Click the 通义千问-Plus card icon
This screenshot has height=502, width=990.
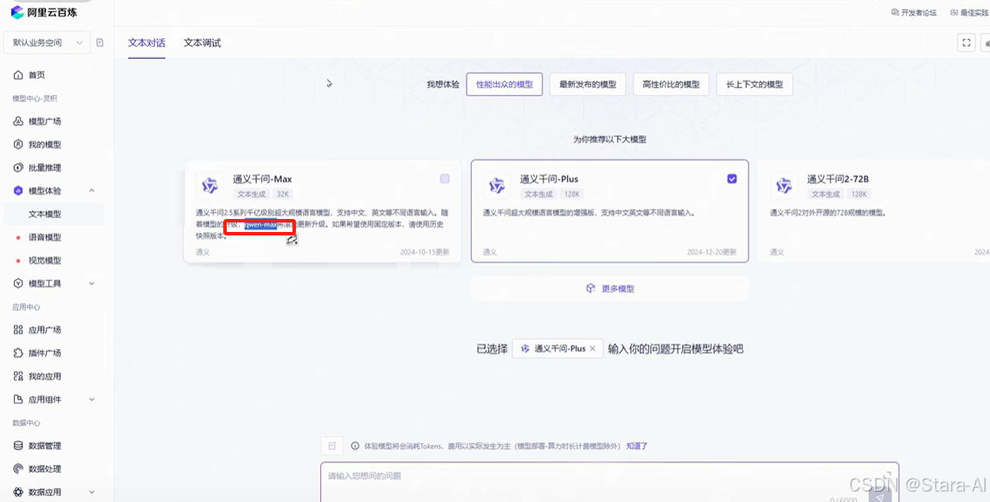pos(497,185)
